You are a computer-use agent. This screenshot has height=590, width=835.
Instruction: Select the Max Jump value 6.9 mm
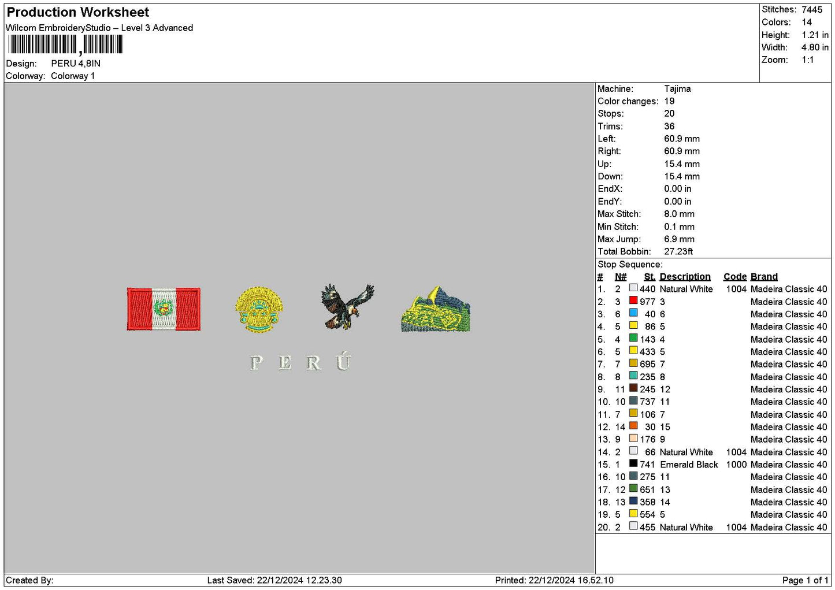(x=680, y=239)
